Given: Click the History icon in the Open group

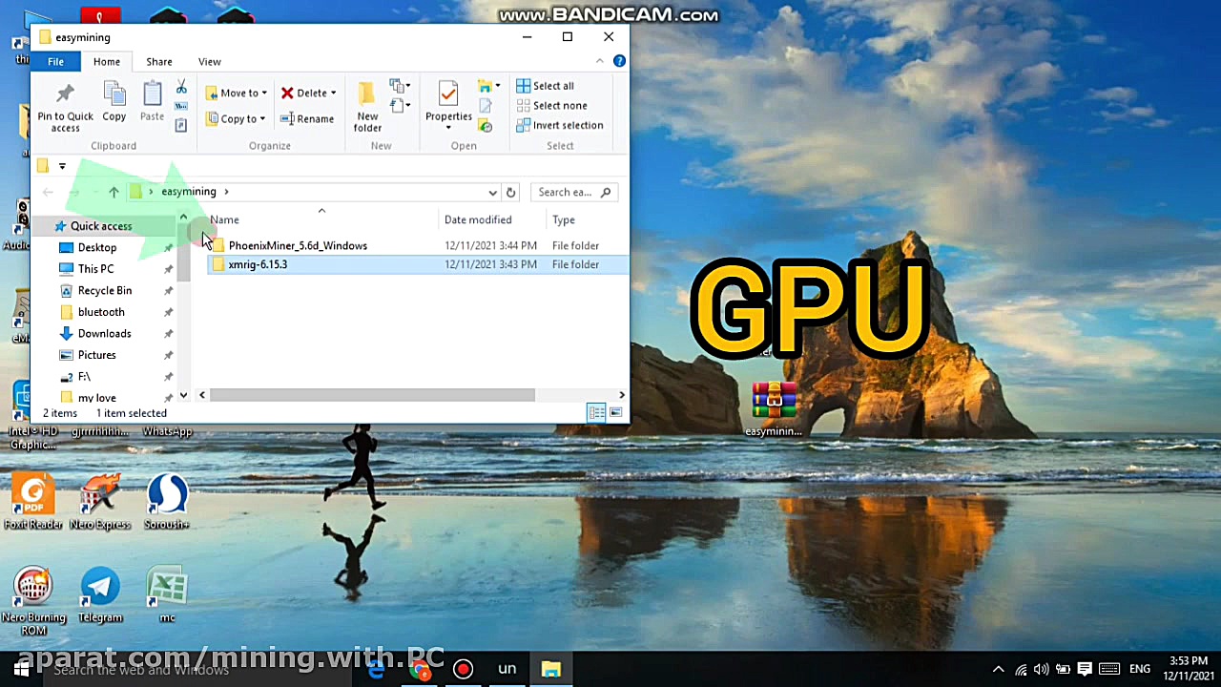Looking at the screenshot, I should click(486, 125).
